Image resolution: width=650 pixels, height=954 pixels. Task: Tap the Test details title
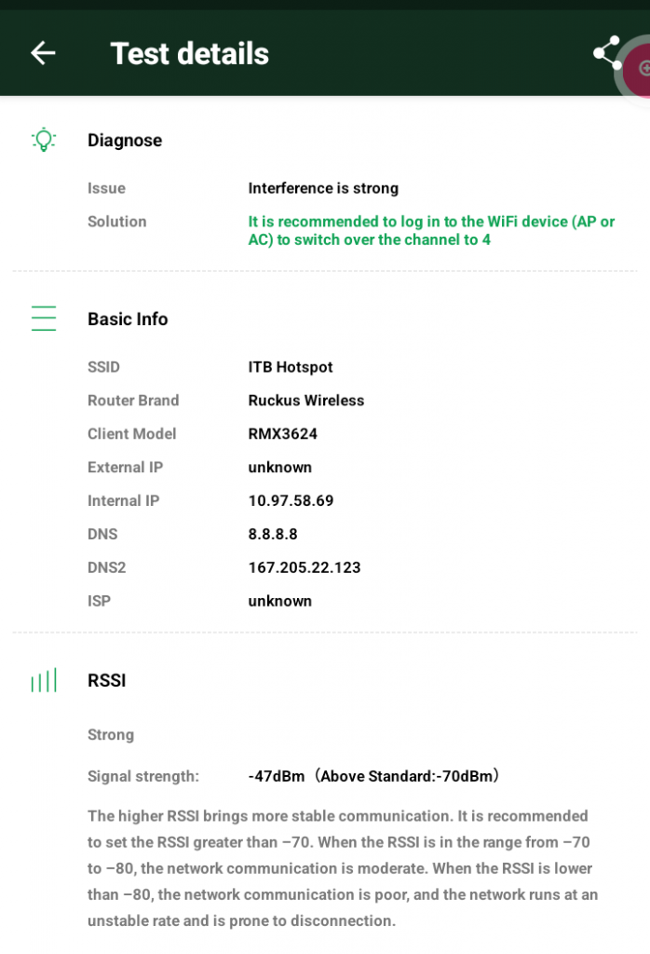point(189,53)
